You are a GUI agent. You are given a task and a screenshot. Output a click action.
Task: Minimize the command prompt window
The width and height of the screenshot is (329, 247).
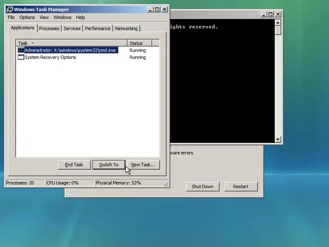(264, 14)
